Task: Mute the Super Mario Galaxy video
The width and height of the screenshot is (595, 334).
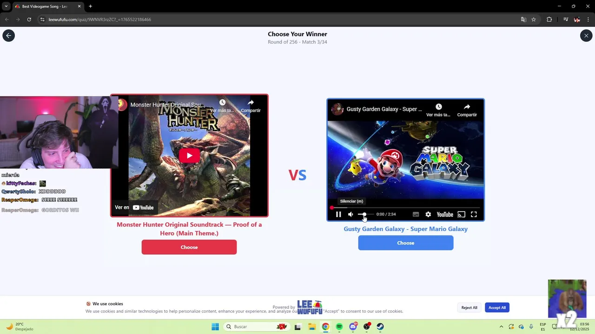Action: tap(350, 214)
